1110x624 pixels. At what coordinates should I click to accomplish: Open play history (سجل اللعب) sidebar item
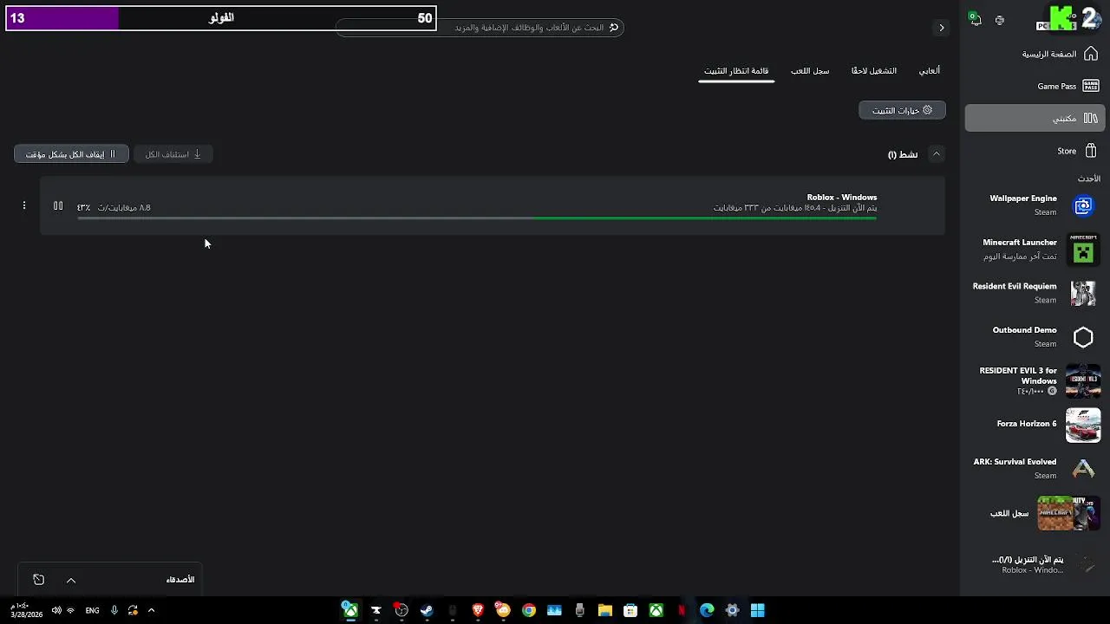1034,513
